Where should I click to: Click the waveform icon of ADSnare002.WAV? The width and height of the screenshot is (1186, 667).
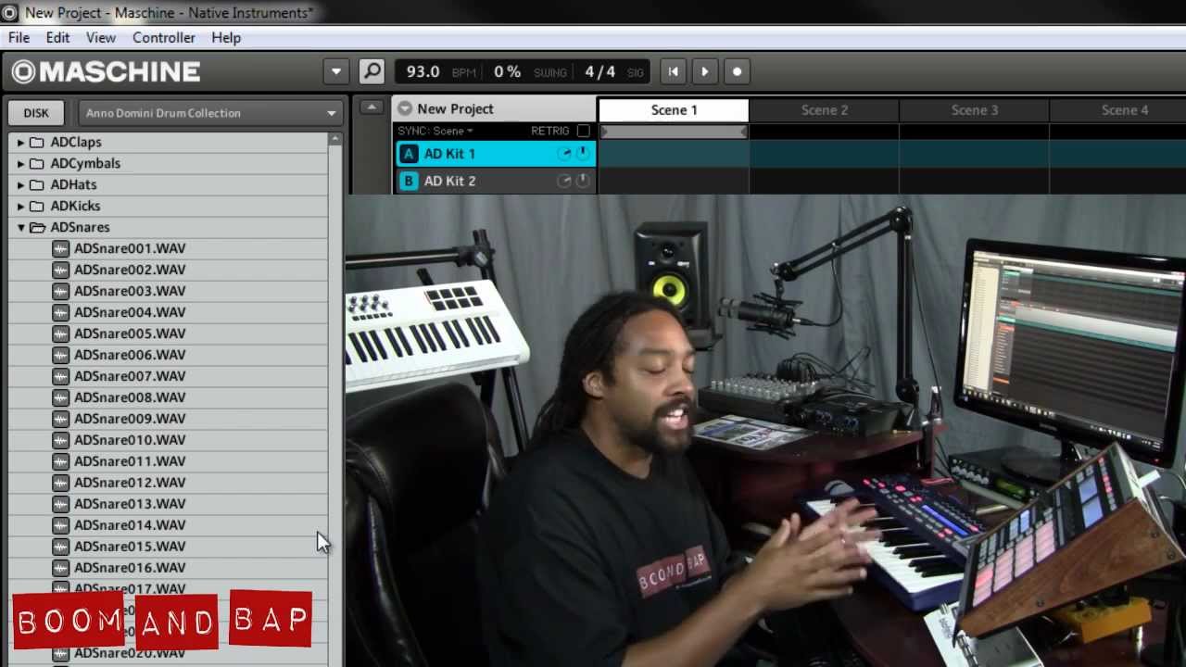[x=61, y=270]
